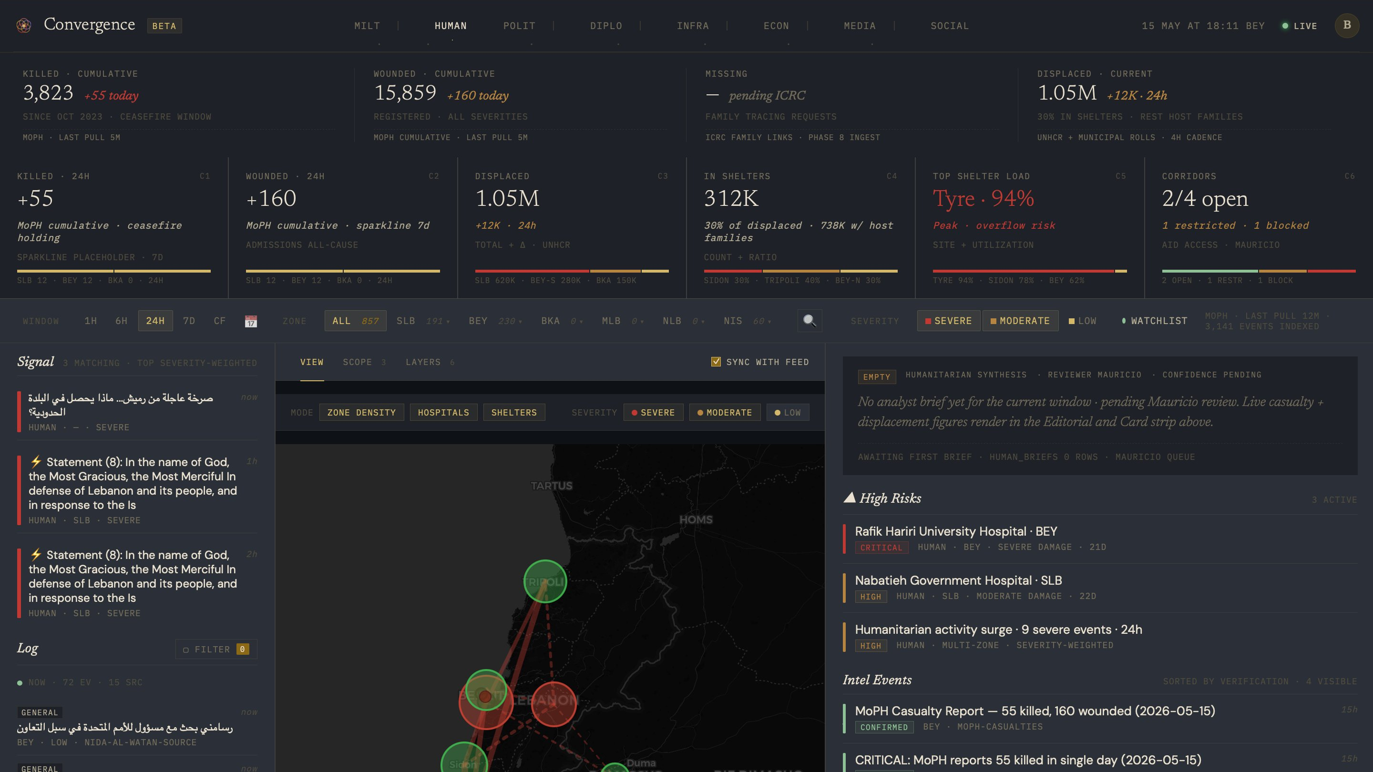Open the Log FILTER control
This screenshot has width=1373, height=772.
point(216,649)
